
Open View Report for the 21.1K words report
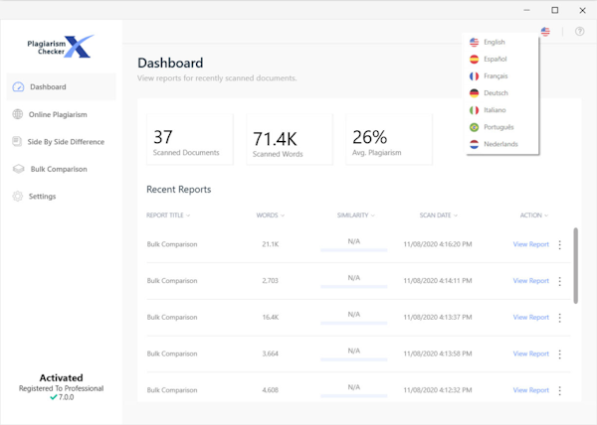click(530, 244)
